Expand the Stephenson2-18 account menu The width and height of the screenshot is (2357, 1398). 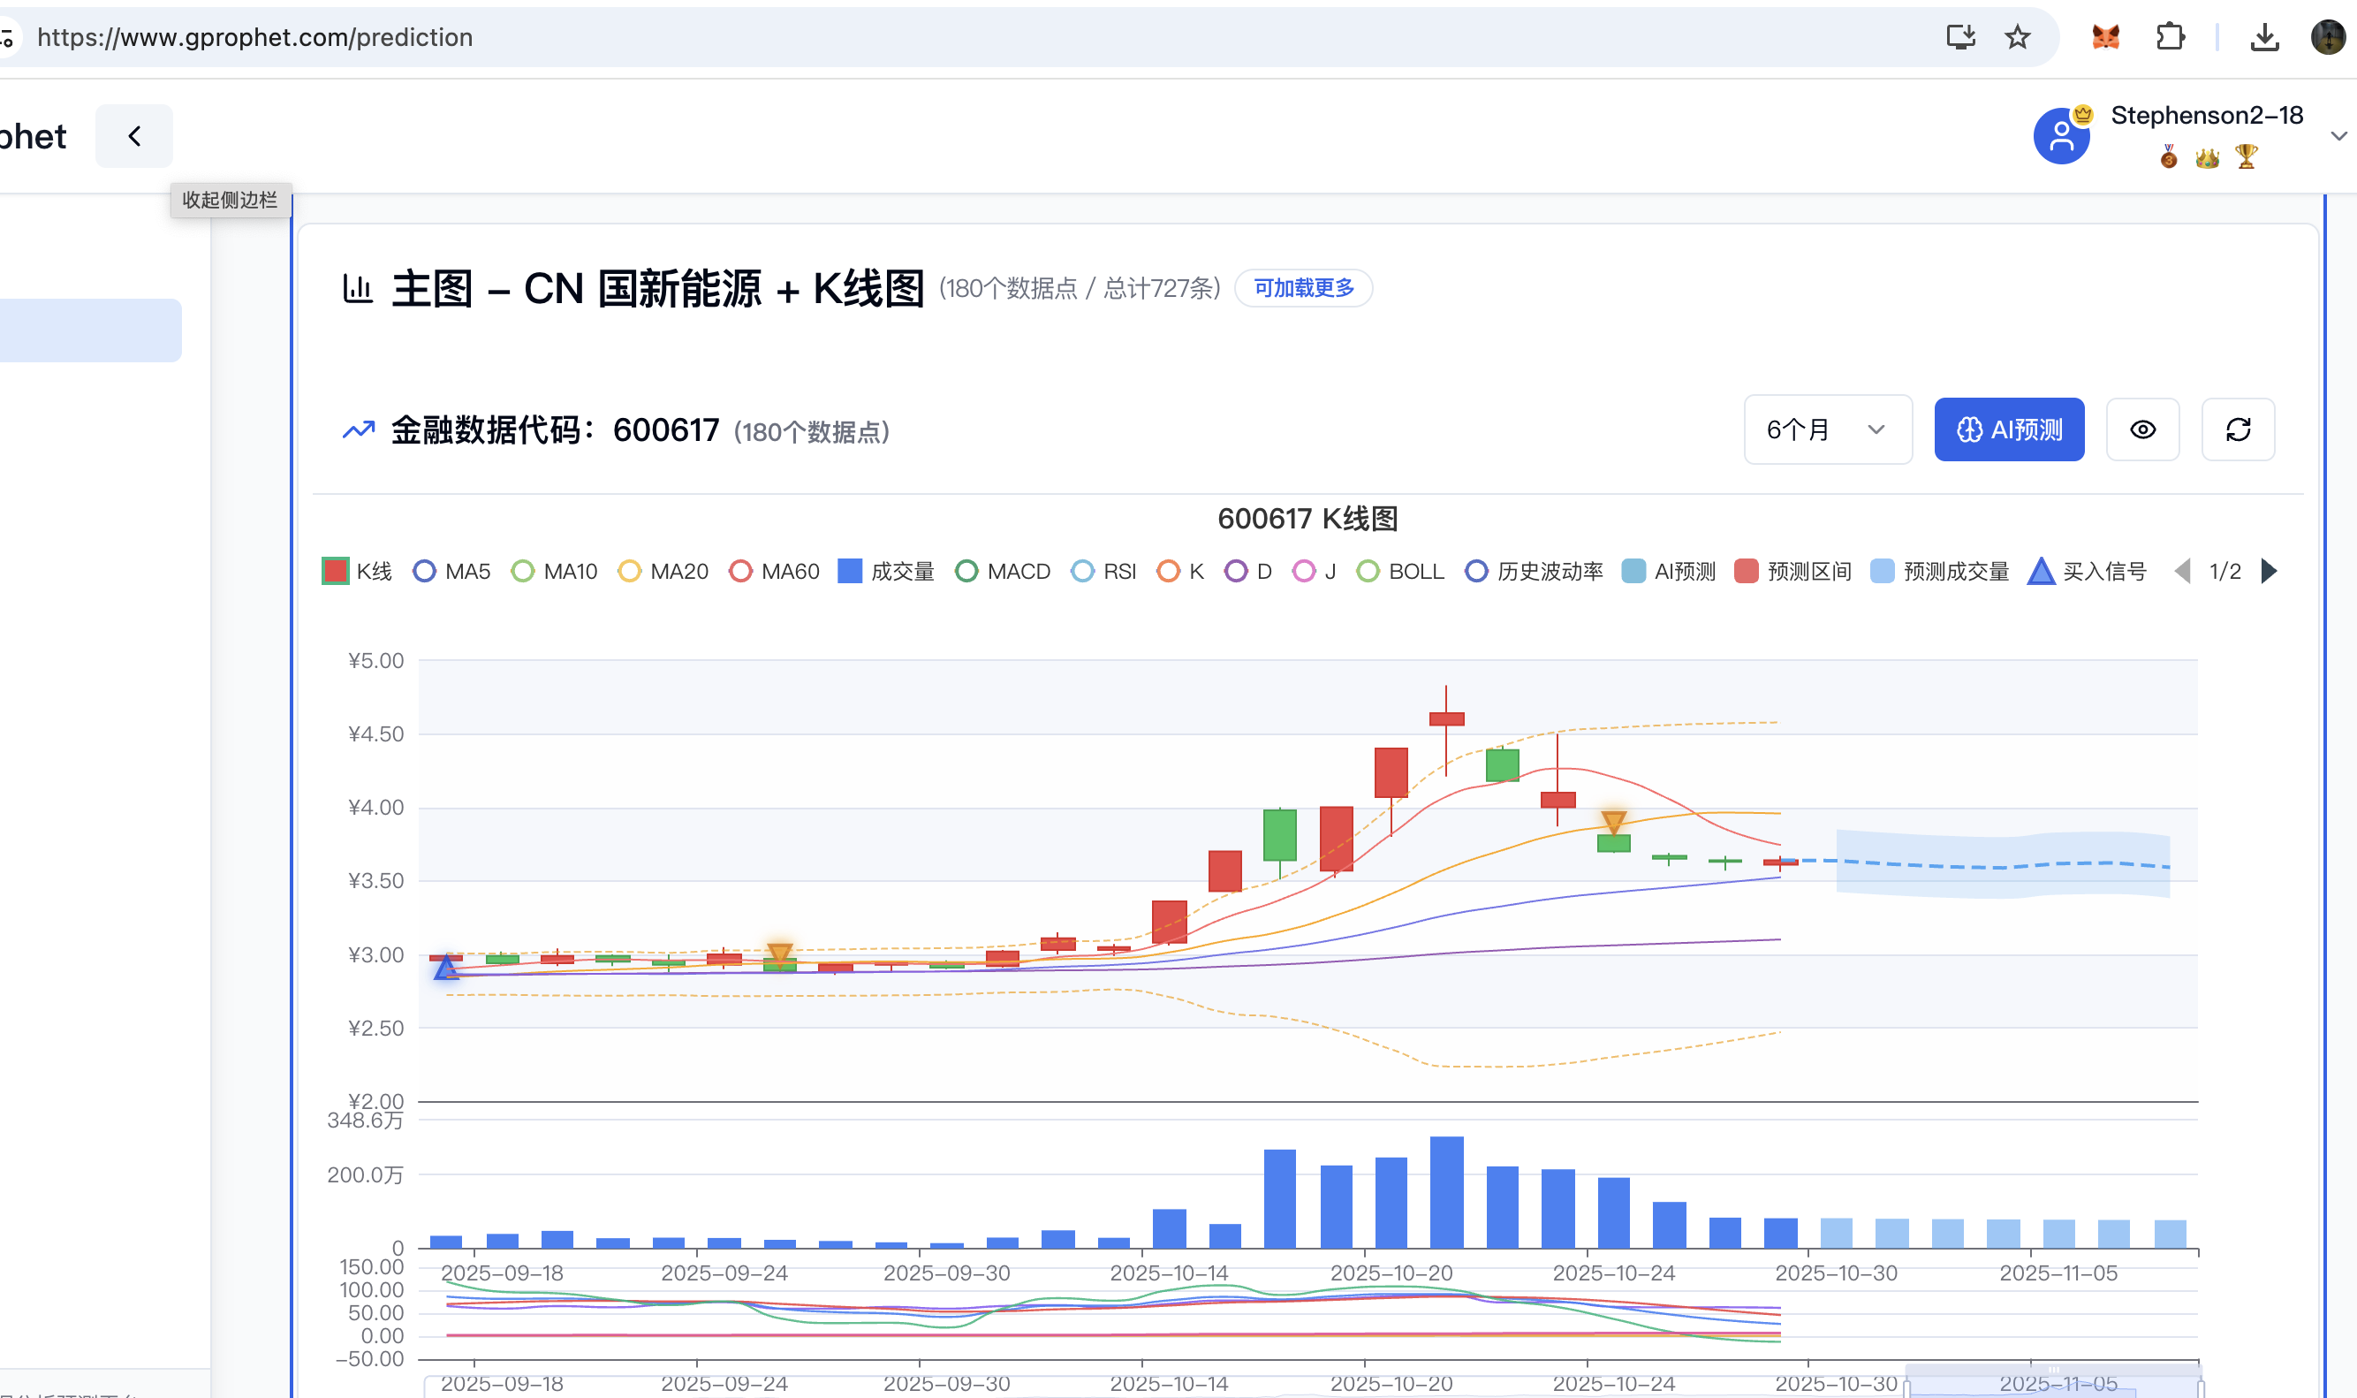point(2338,137)
